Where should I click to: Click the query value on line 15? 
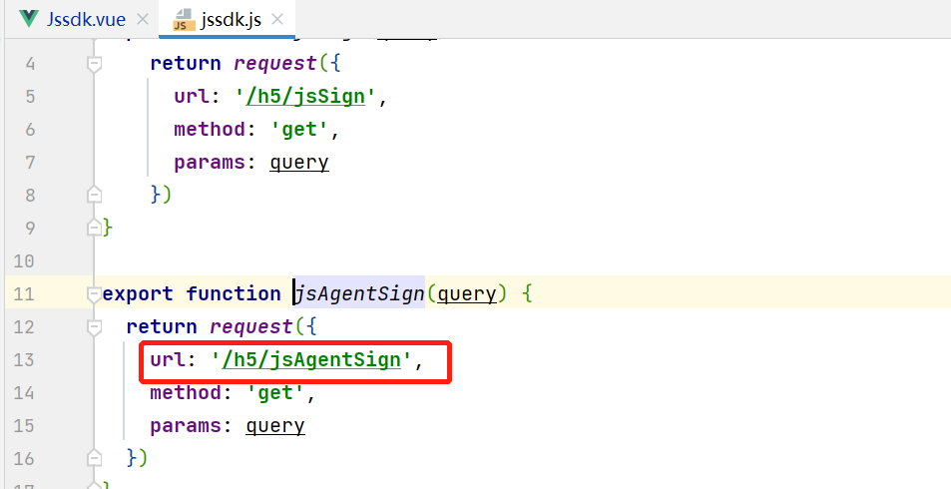coord(275,425)
